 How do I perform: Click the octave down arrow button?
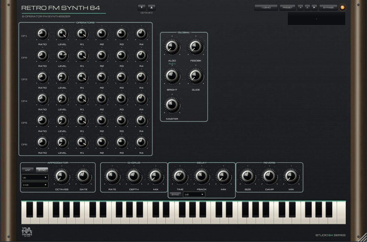click(x=142, y=7)
